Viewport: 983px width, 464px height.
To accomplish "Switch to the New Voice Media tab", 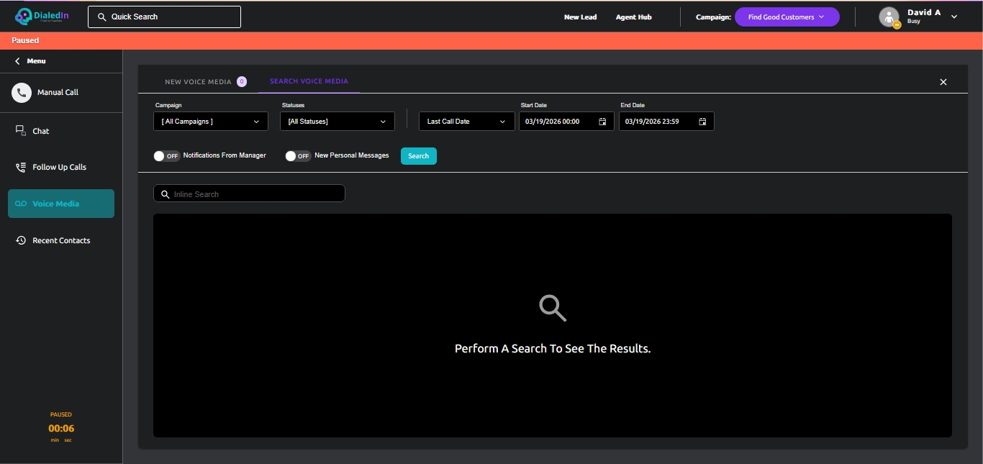I will point(198,82).
